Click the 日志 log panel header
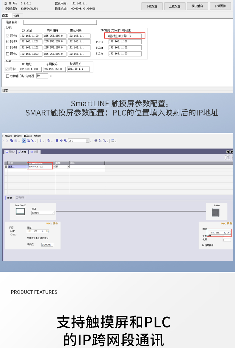Screen dimensions: 235x348 5,90
